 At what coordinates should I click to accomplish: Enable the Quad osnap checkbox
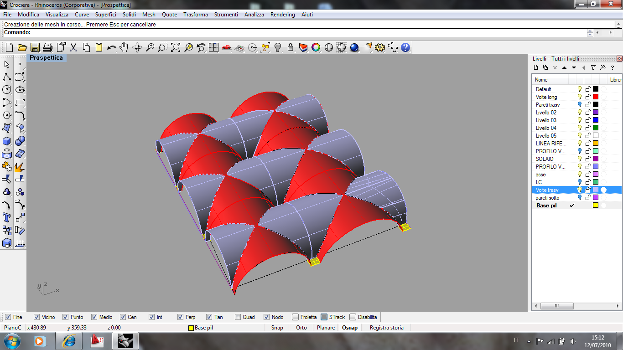pyautogui.click(x=238, y=317)
